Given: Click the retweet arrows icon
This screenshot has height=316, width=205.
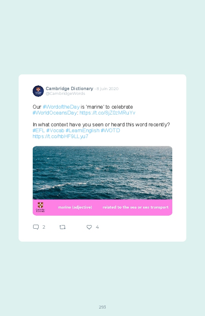Looking at the screenshot, I should (62, 227).
